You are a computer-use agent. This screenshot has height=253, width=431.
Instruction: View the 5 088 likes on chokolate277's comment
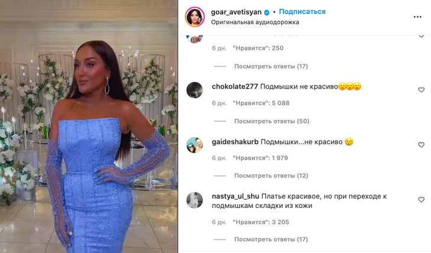tap(261, 103)
